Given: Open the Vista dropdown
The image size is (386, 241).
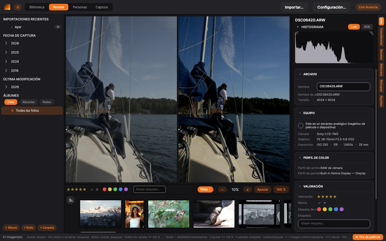Looking at the screenshot, I should point(205,190).
